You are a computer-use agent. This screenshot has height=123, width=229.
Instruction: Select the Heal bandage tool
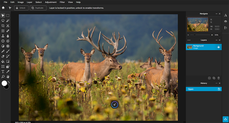(x=8, y=31)
